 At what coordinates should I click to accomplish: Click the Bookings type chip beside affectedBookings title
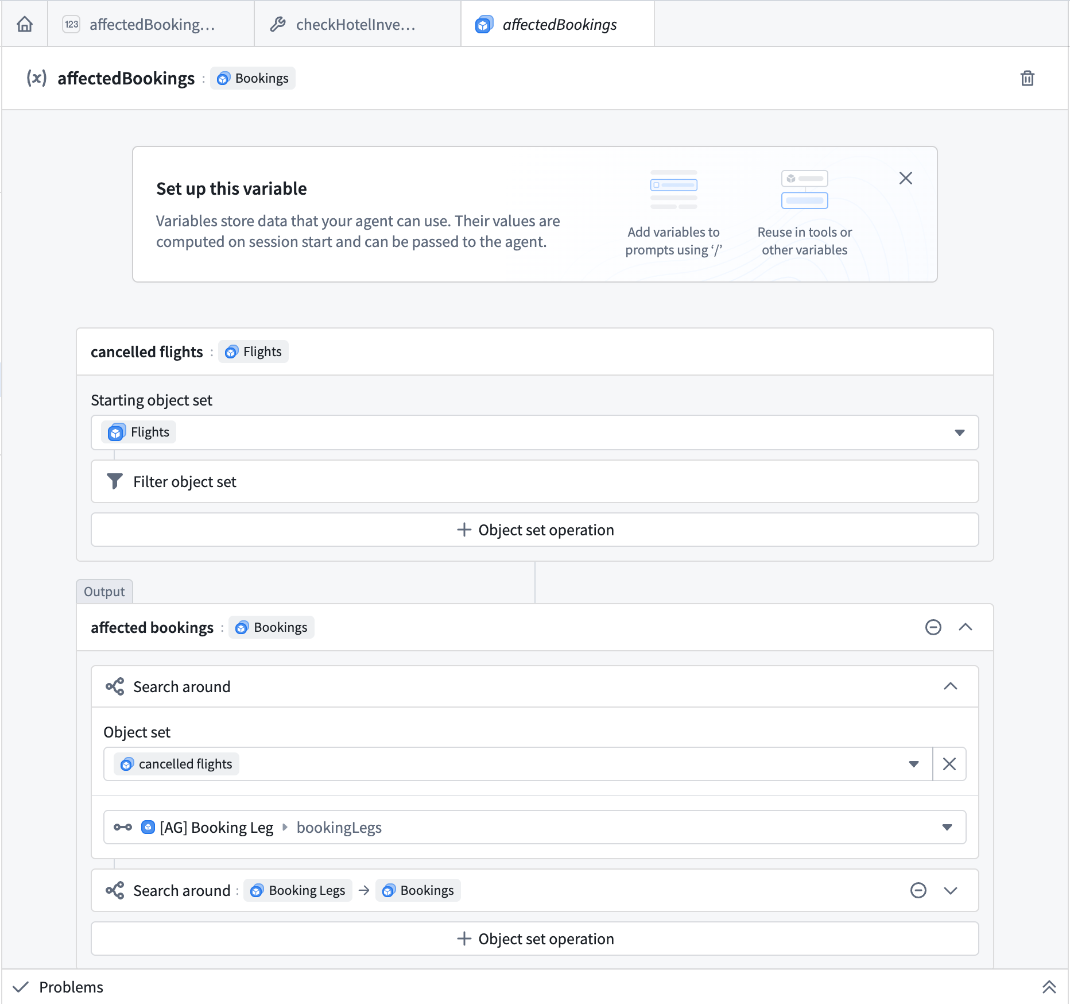pyautogui.click(x=253, y=78)
